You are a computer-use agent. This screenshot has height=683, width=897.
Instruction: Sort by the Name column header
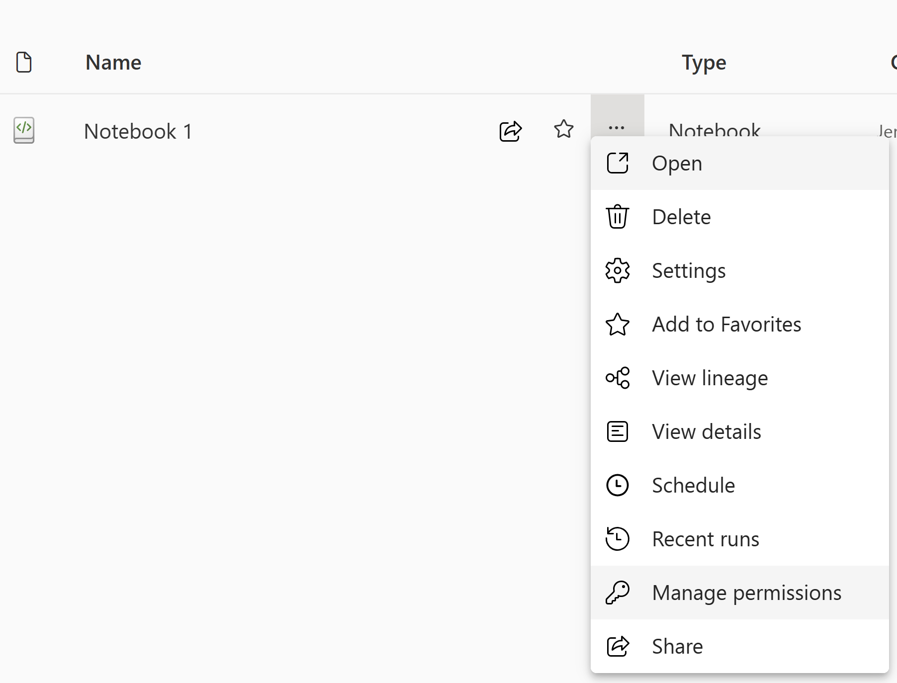point(113,63)
